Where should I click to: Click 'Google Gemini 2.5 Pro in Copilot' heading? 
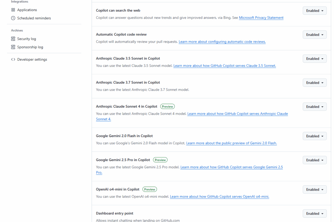point(123,160)
